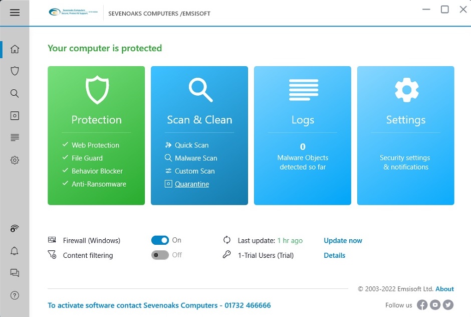Click the large gear on Settings tile

[x=406, y=90]
